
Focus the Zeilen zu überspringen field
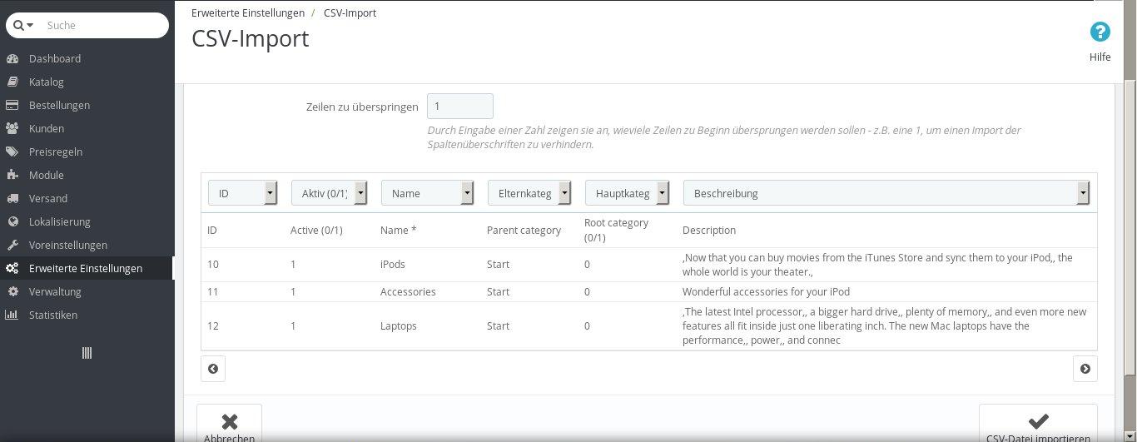(460, 107)
